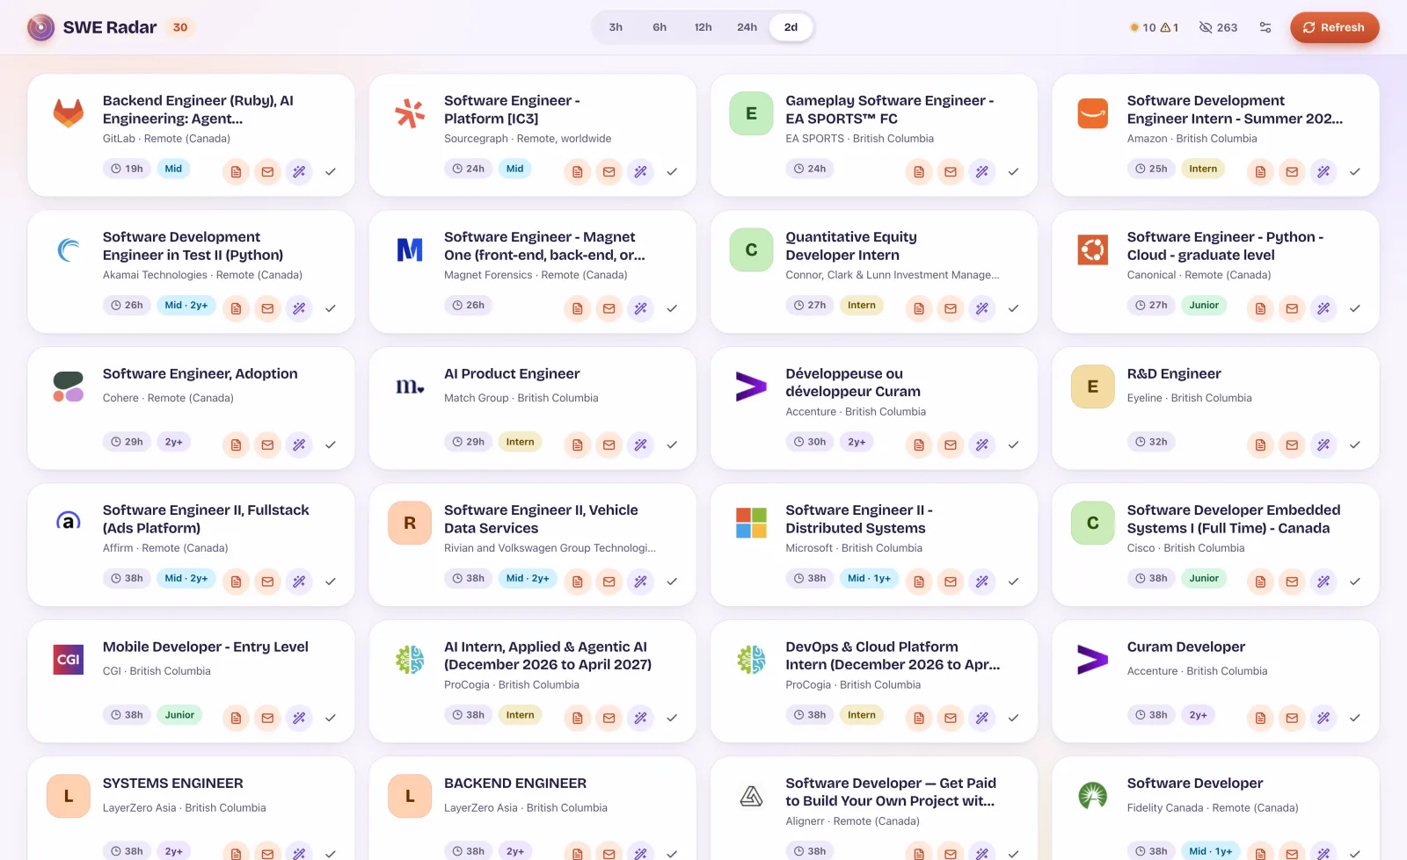Click Mid · 1y+ tag on Microsoft card
Image resolution: width=1407 pixels, height=860 pixels.
(869, 578)
